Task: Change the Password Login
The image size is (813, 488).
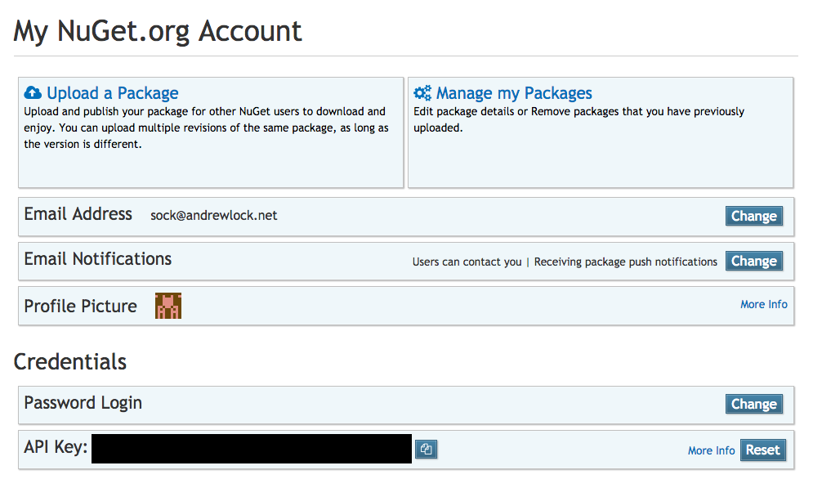Action: coord(754,404)
